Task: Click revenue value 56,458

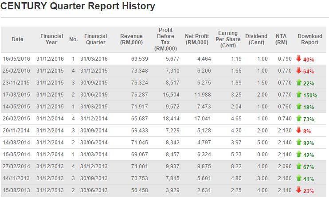Action: pyautogui.click(x=140, y=190)
